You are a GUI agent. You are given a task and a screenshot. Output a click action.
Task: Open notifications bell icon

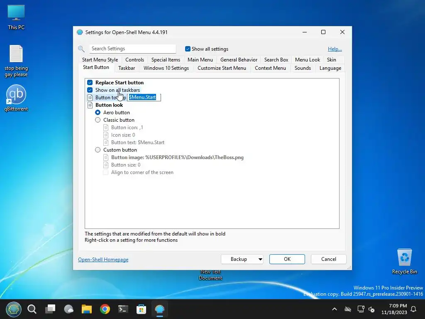(x=413, y=309)
